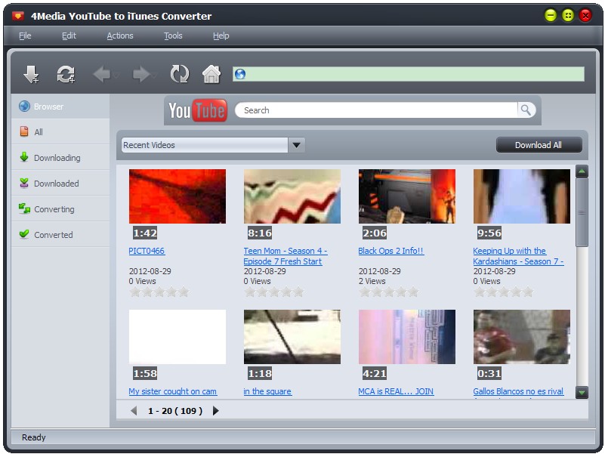Click the Recent Videos combo box field

[x=205, y=145]
